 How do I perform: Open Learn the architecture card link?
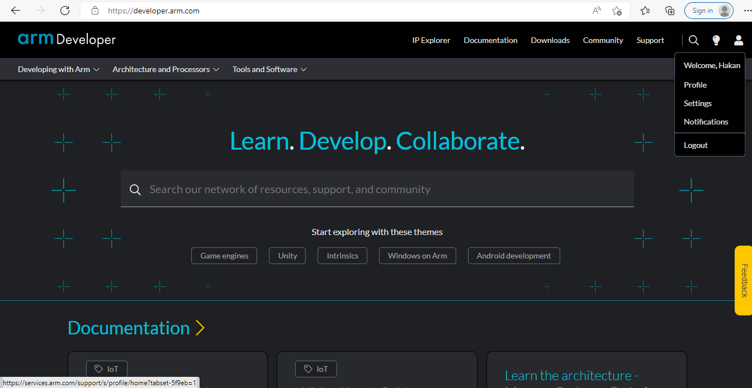(571, 376)
